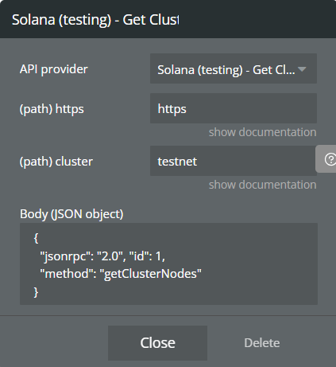
Task: Open the API provider dropdown arrow
Action: click(302, 69)
